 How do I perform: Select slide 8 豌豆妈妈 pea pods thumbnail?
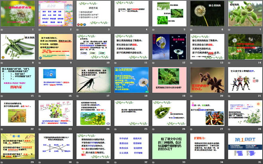(18, 47)
